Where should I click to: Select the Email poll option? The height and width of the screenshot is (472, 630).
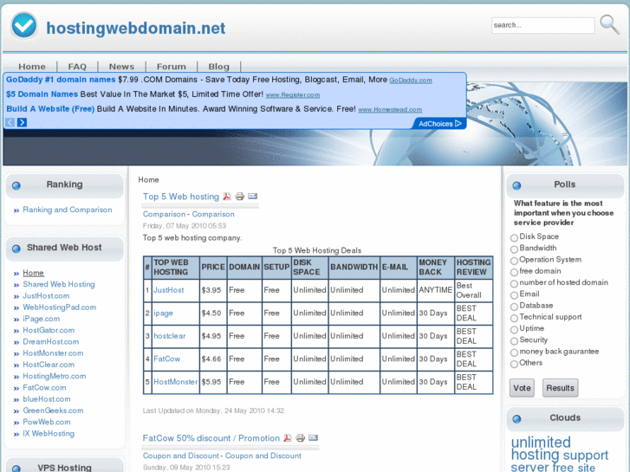click(x=514, y=294)
